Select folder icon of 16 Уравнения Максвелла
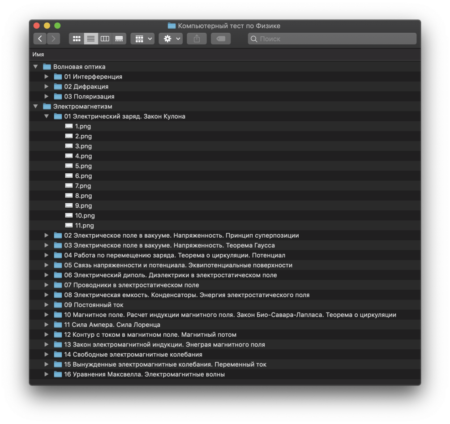 pyautogui.click(x=58, y=374)
